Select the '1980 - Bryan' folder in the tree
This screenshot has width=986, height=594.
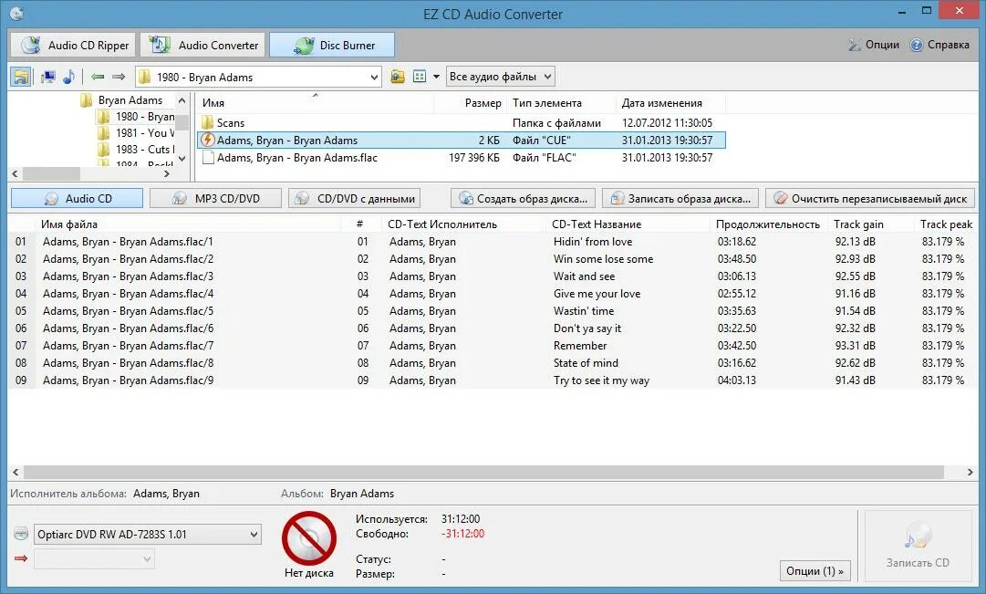tap(145, 117)
